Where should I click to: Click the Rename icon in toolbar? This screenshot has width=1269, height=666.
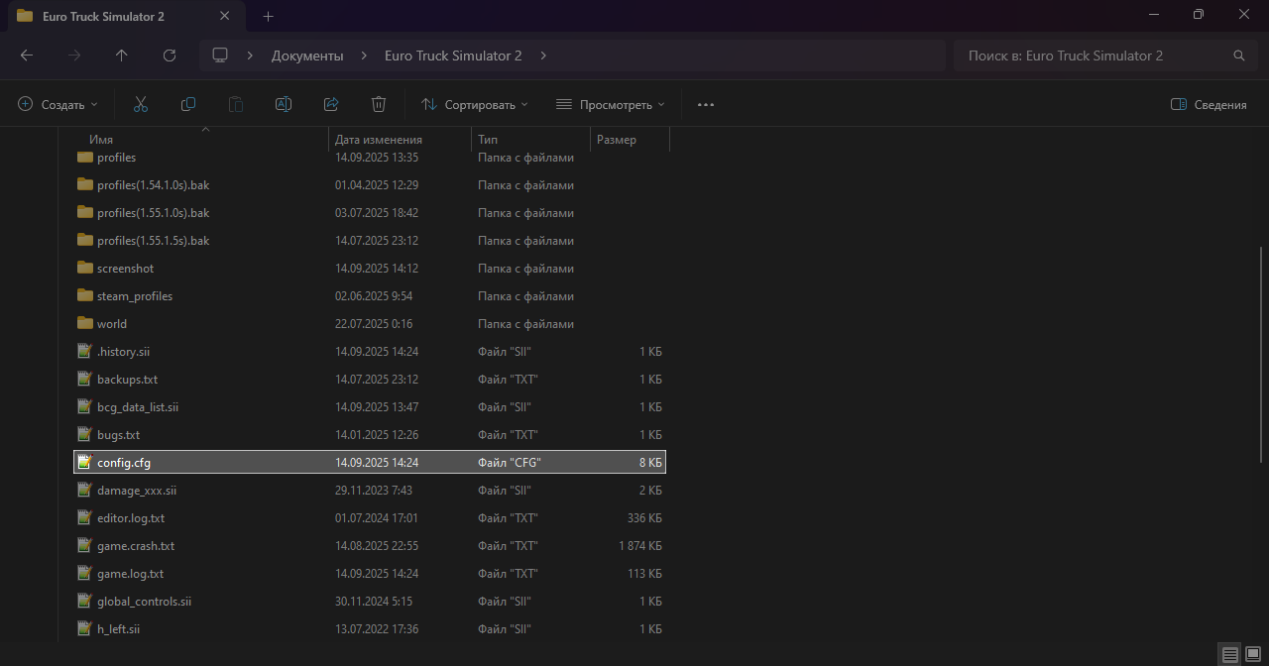284,104
